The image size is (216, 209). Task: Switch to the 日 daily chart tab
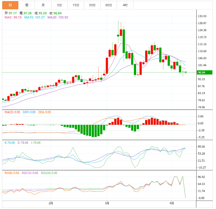point(10,5)
